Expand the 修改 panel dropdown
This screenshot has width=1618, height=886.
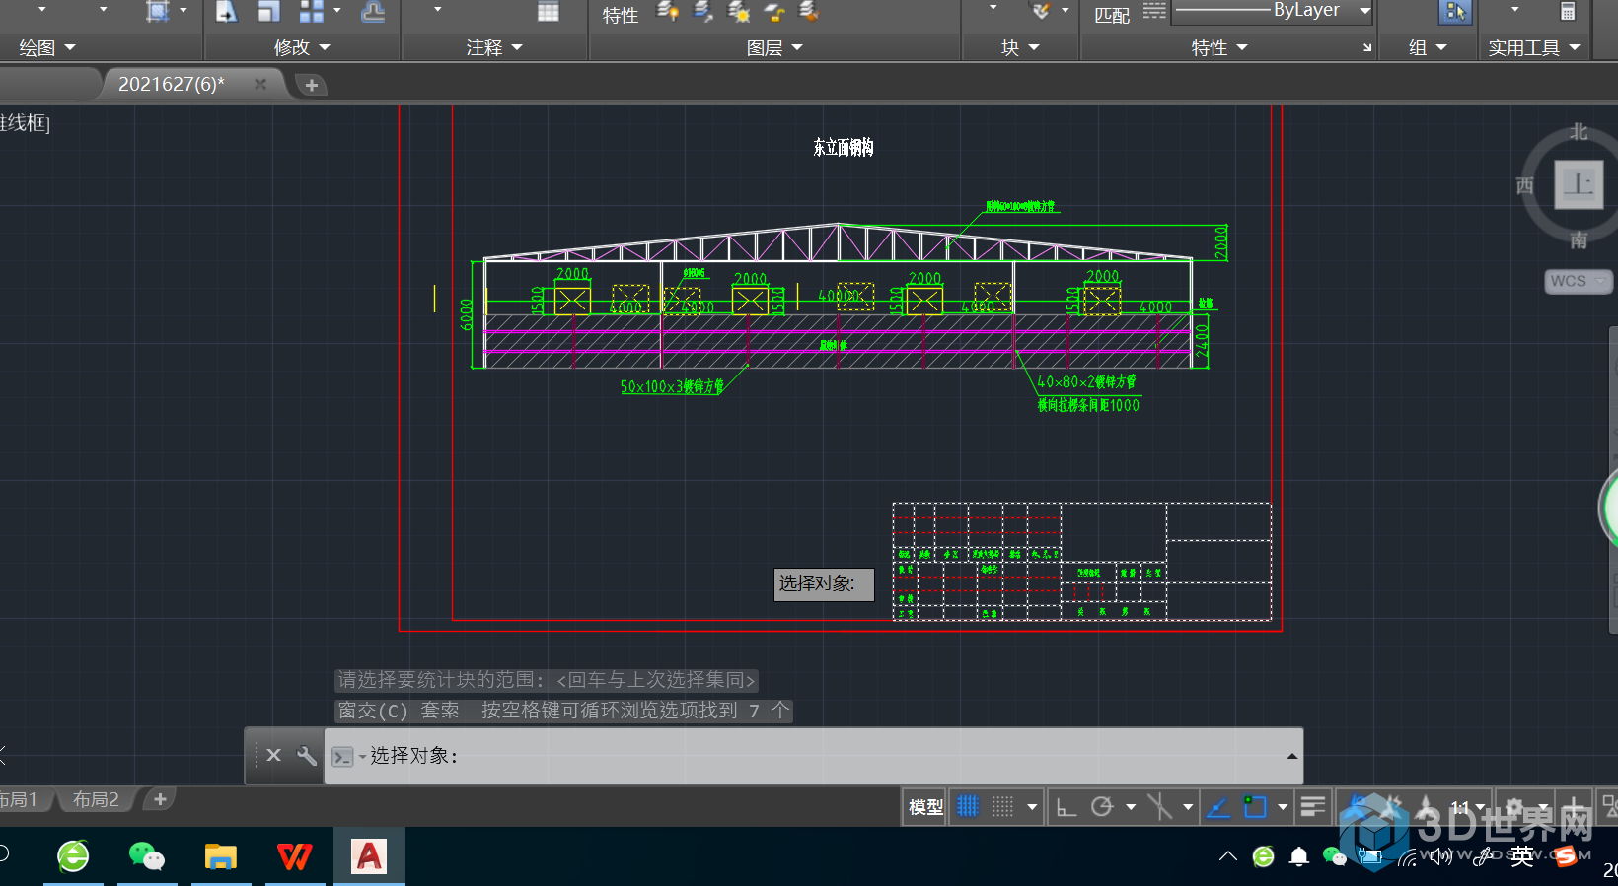pyautogui.click(x=302, y=47)
